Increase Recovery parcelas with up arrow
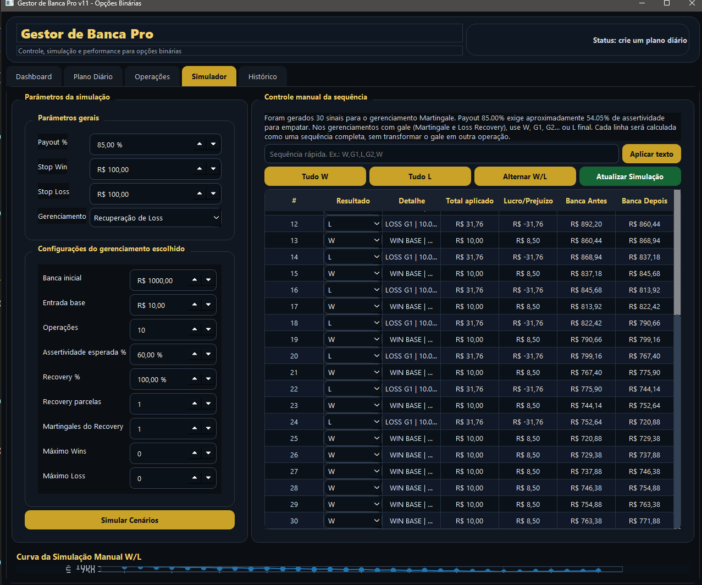The image size is (702, 585). 195,404
